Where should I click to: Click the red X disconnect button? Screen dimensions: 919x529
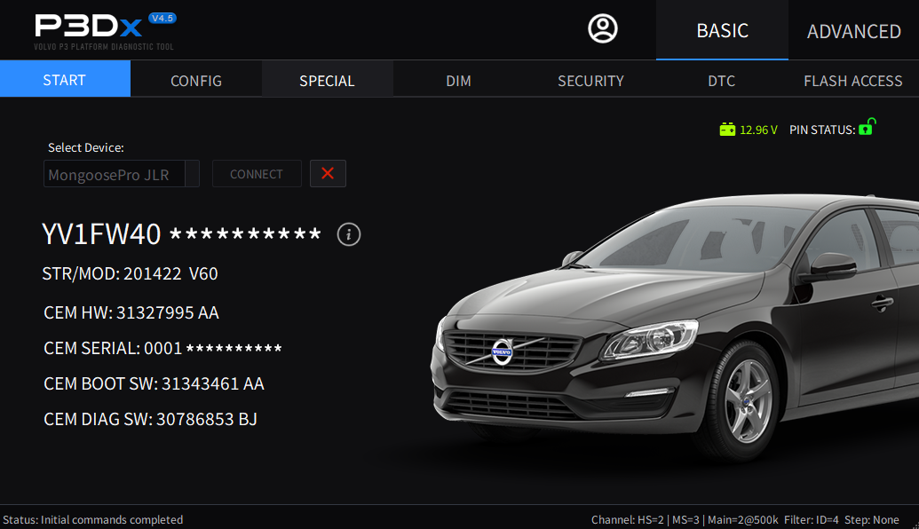(328, 173)
